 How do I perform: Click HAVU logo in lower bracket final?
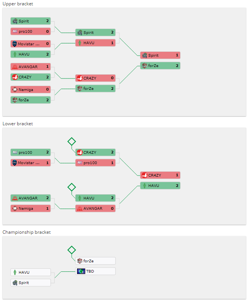[x=145, y=185]
